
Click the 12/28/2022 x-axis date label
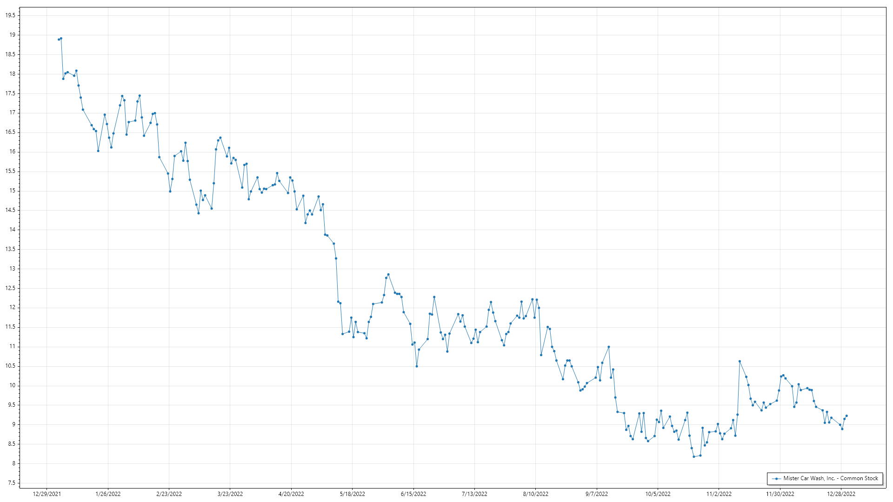point(841,494)
